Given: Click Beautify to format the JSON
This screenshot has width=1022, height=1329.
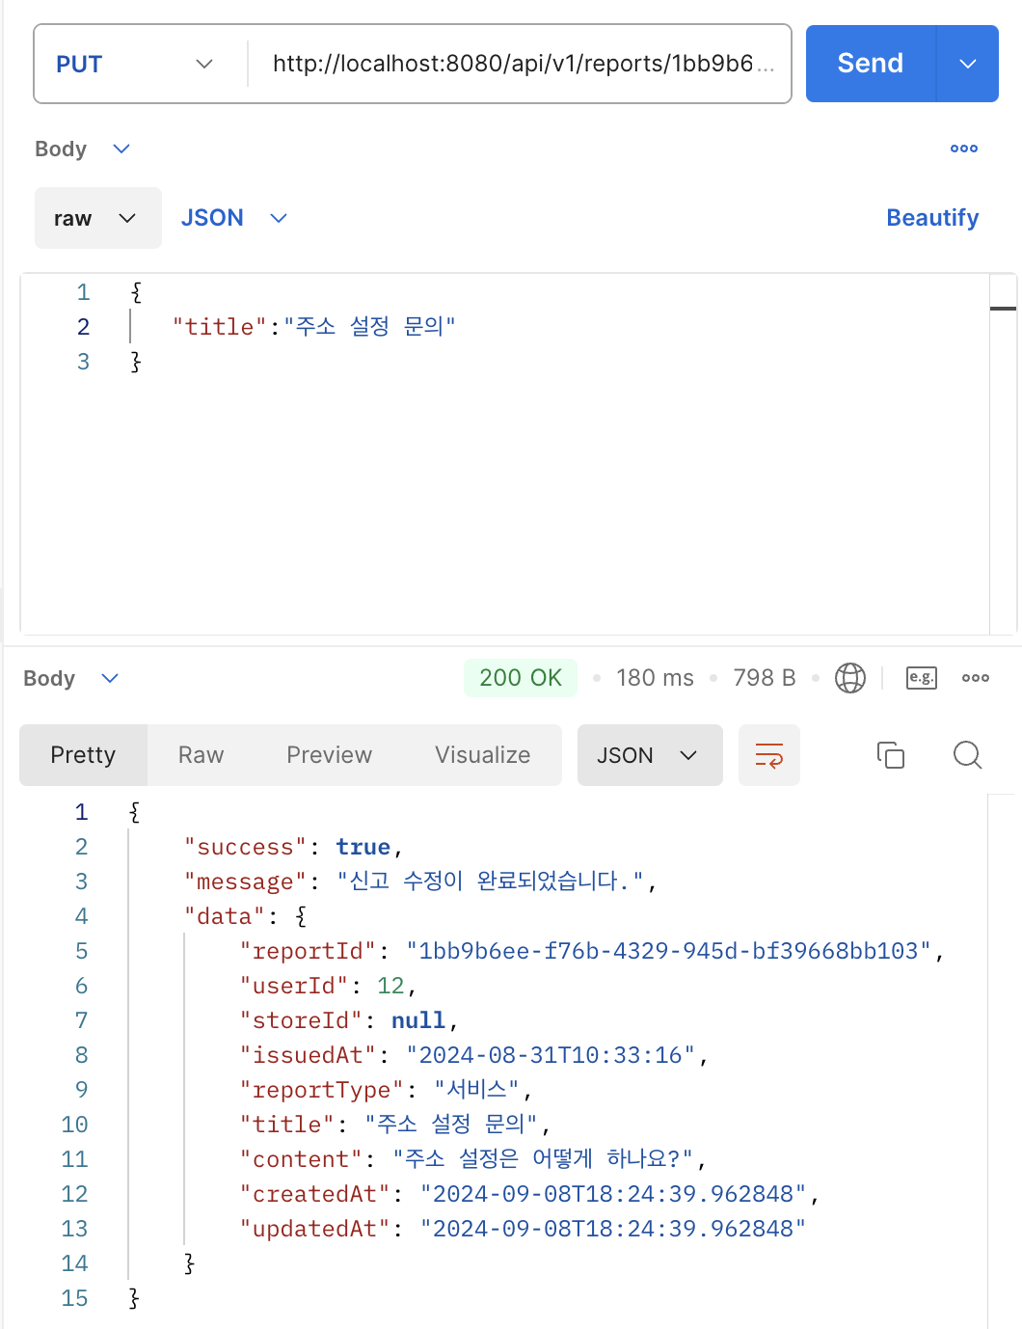Looking at the screenshot, I should pyautogui.click(x=931, y=218).
